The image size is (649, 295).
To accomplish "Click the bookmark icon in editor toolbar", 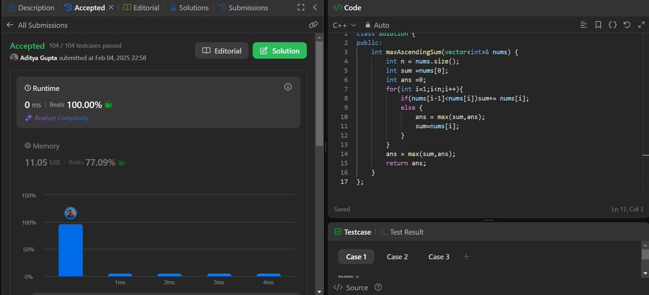I will (x=598, y=25).
